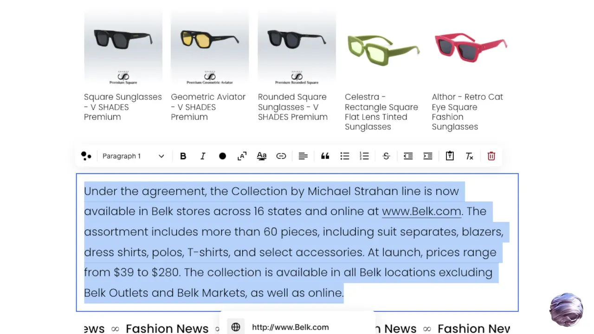Apply blockquote formatting
Image resolution: width=594 pixels, height=334 pixels.
(x=325, y=156)
